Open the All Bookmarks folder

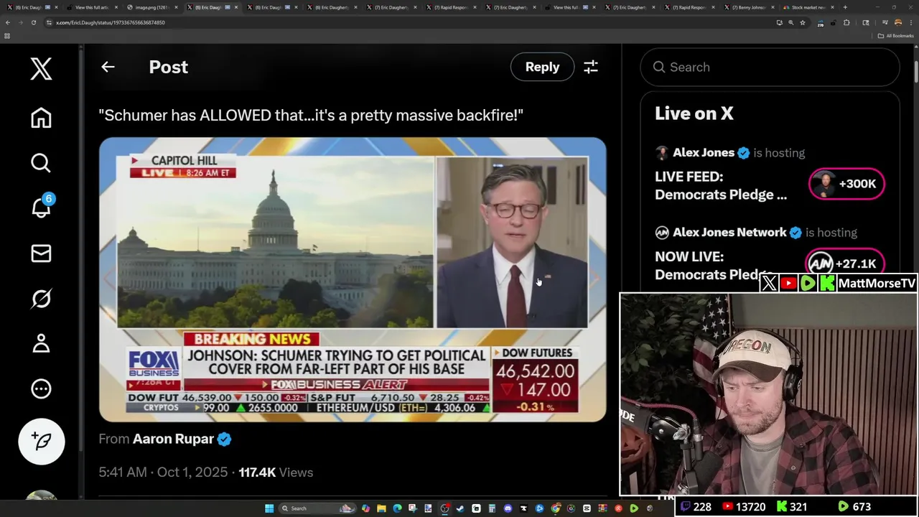click(x=895, y=36)
